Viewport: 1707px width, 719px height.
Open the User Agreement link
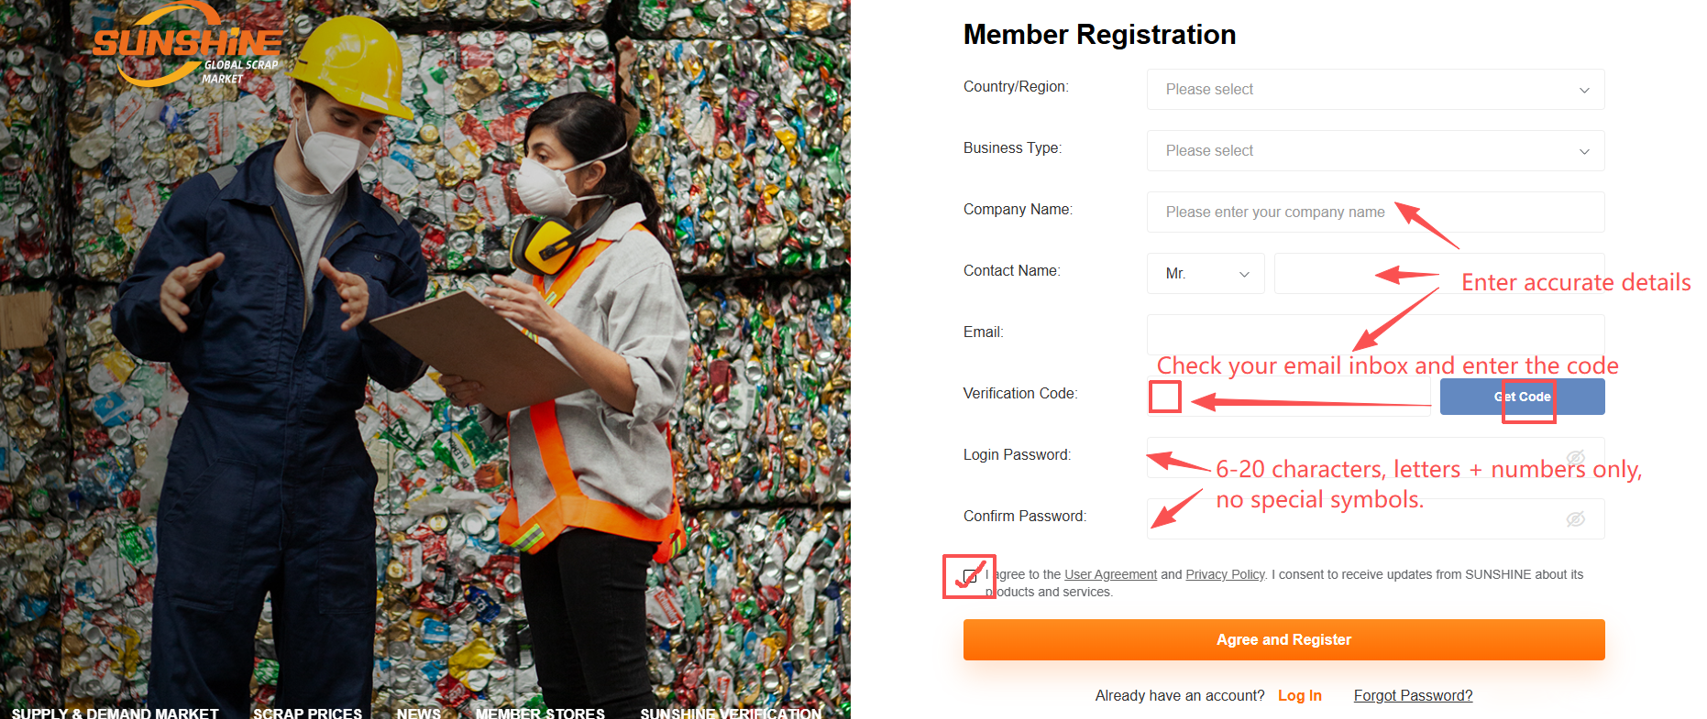pyautogui.click(x=1110, y=574)
